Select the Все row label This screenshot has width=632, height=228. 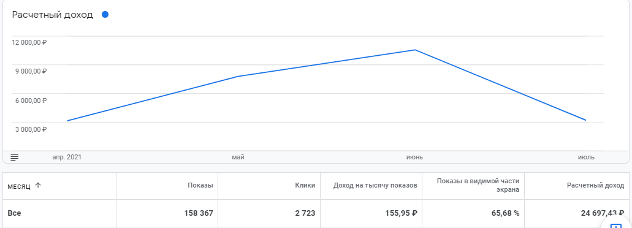click(x=14, y=213)
